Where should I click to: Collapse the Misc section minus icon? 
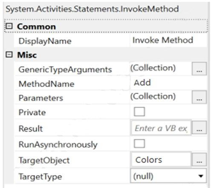9,54
